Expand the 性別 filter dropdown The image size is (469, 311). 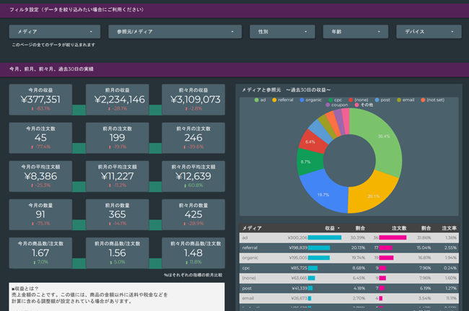(x=282, y=32)
